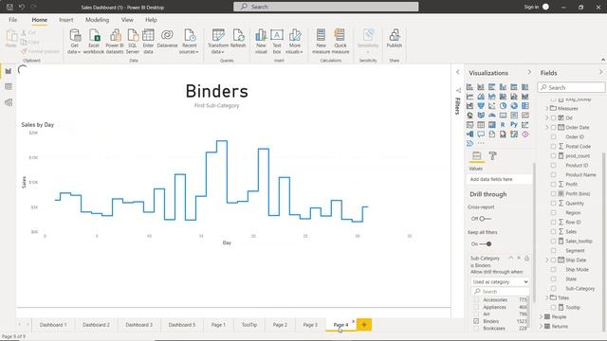Select the Q&A visual
The image size is (607, 341).
pos(481,135)
